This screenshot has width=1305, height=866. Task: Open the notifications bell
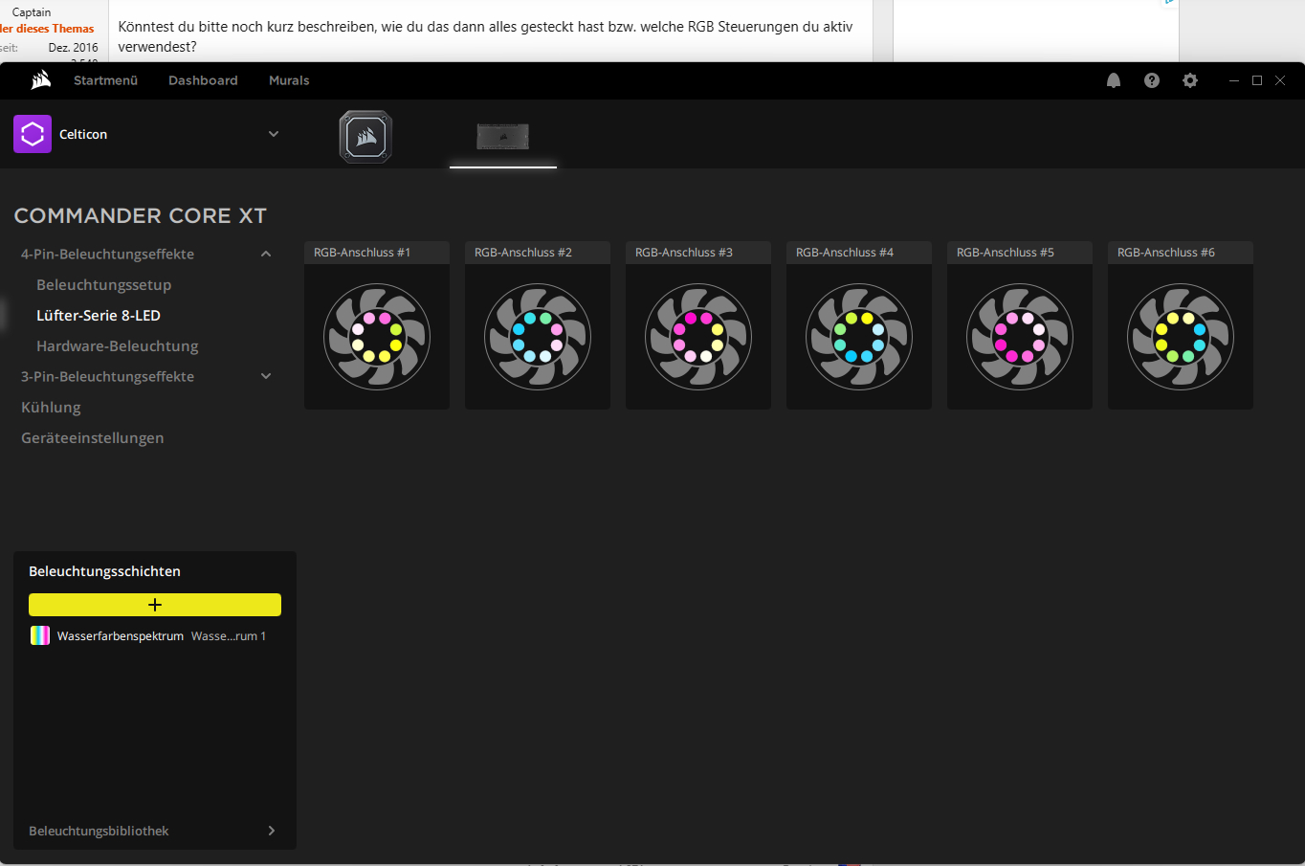coord(1114,80)
